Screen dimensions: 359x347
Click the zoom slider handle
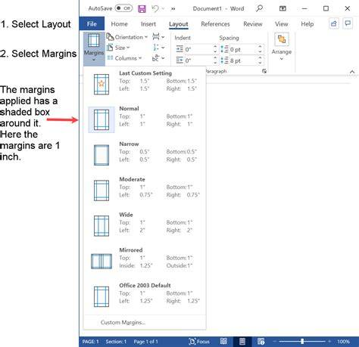click(x=302, y=342)
